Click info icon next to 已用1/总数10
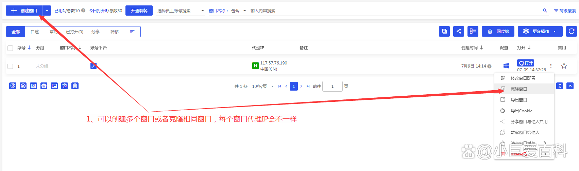Screen dimensions: 579x171 pyautogui.click(x=83, y=11)
